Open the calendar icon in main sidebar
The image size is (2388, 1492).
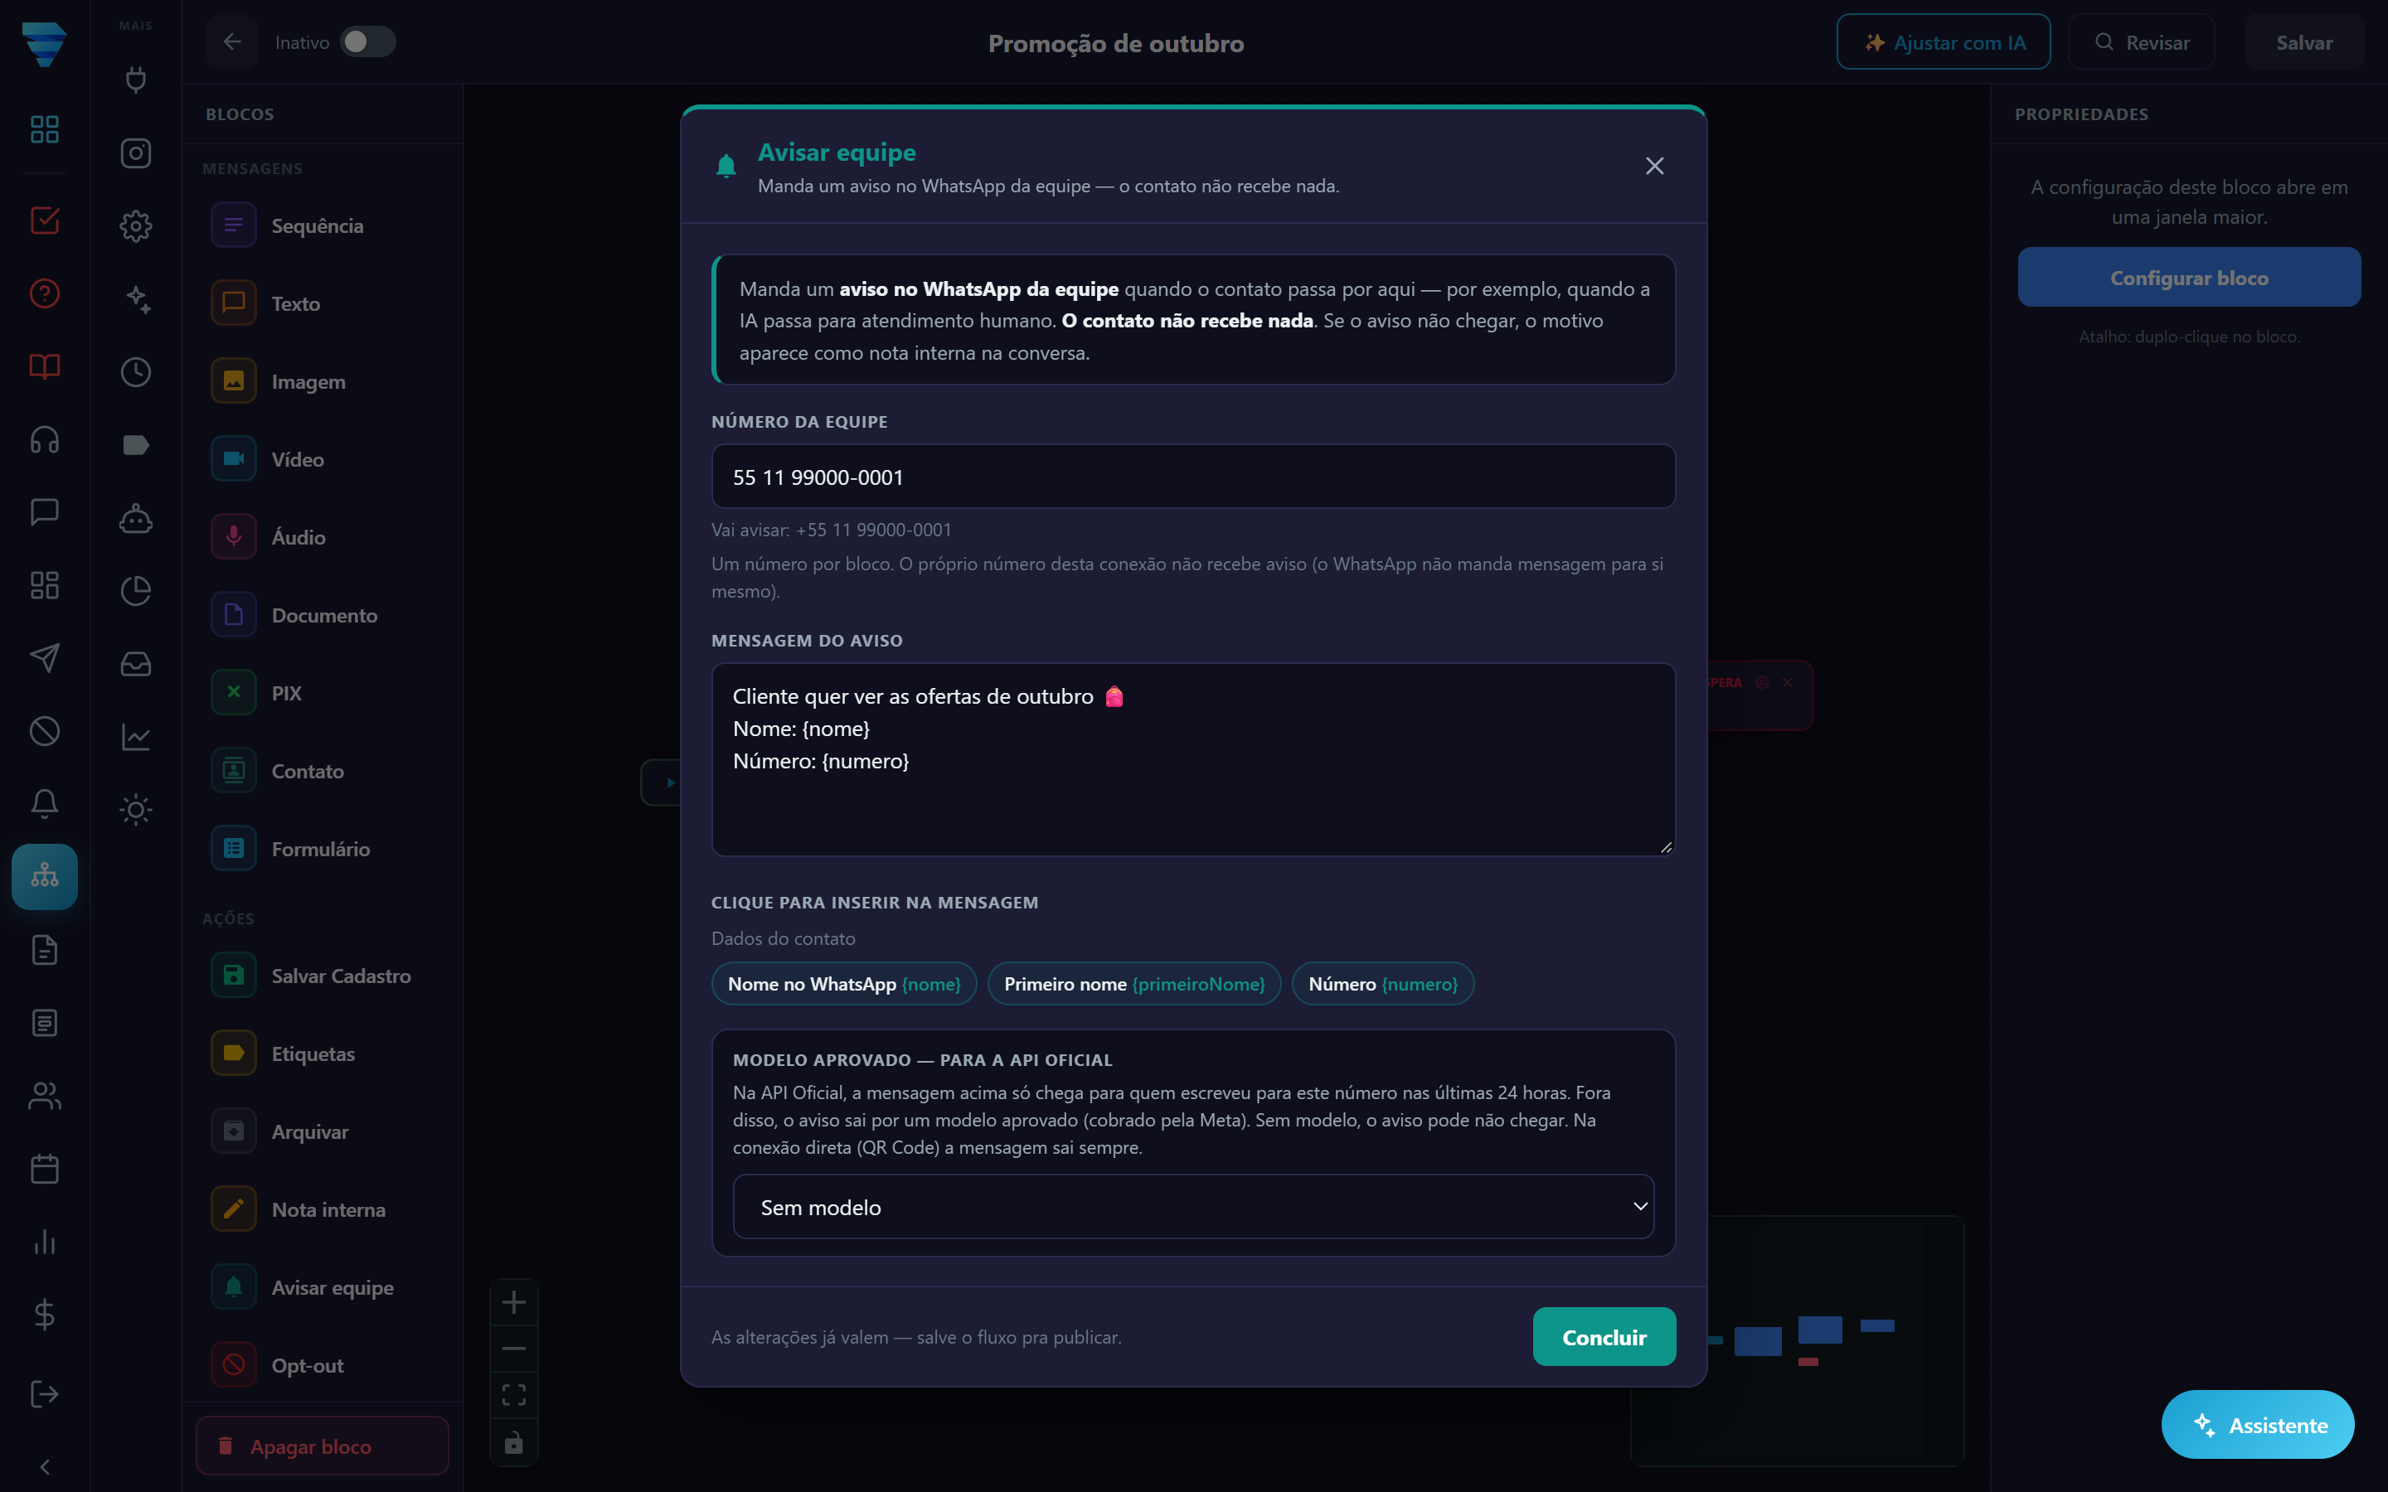[x=45, y=1169]
